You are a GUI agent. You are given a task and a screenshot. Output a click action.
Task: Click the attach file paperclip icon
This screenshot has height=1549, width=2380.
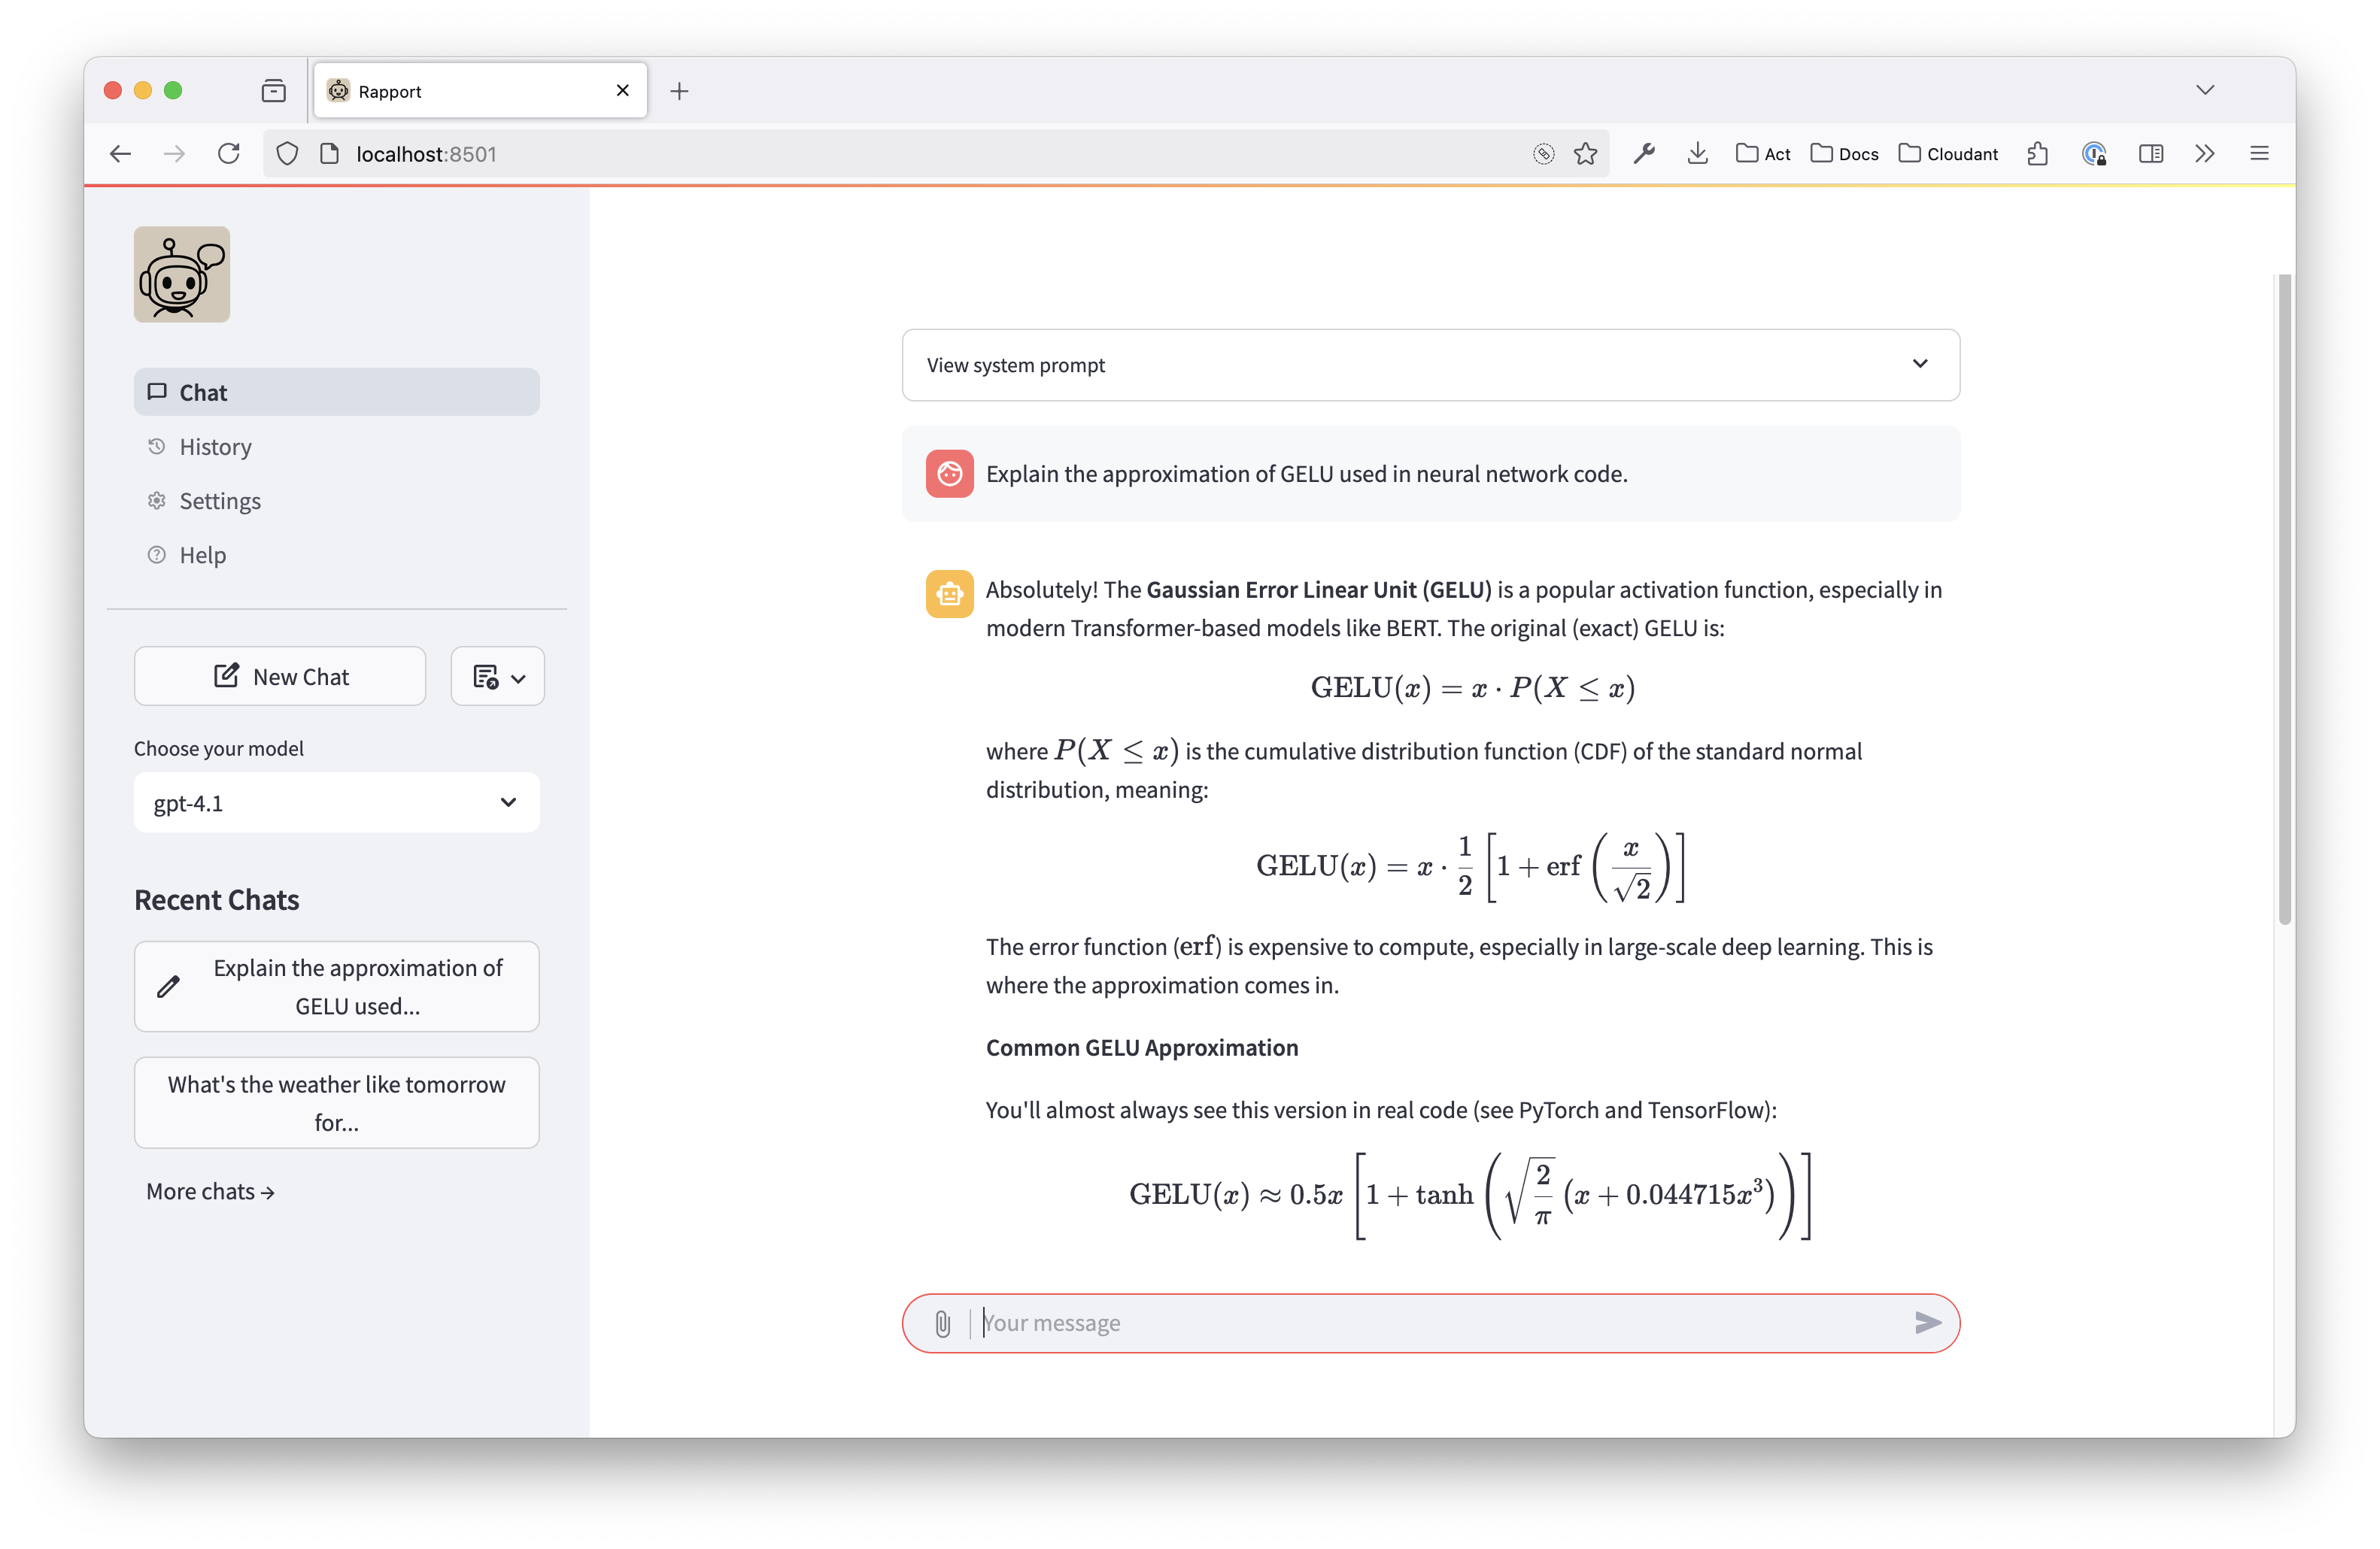pos(942,1324)
